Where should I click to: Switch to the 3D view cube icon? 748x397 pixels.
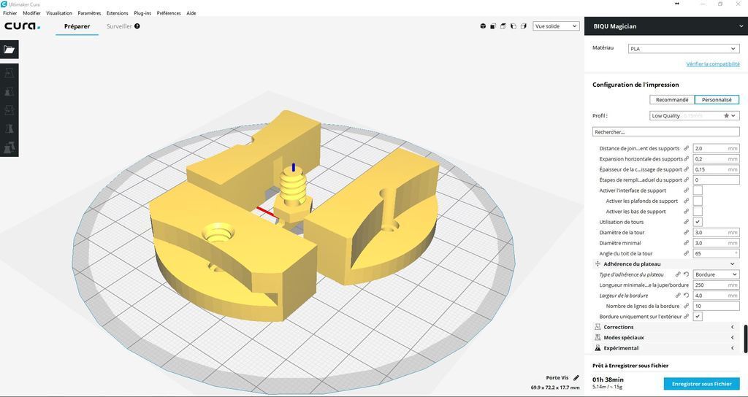click(483, 26)
